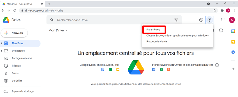This screenshot has width=238, height=97.
Task: Expand the Ordinateurs tree arrow
Action: click(2, 51)
